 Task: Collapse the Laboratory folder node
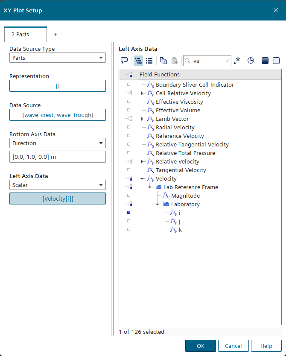[158, 204]
